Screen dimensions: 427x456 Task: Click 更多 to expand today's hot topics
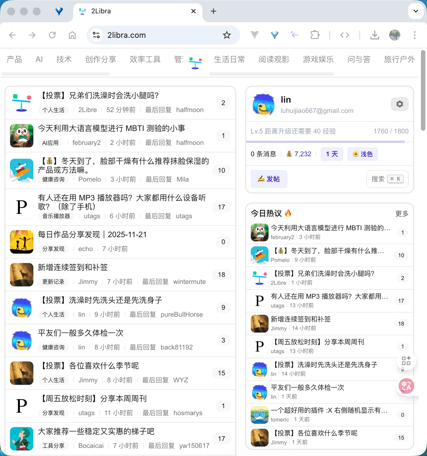pos(402,214)
